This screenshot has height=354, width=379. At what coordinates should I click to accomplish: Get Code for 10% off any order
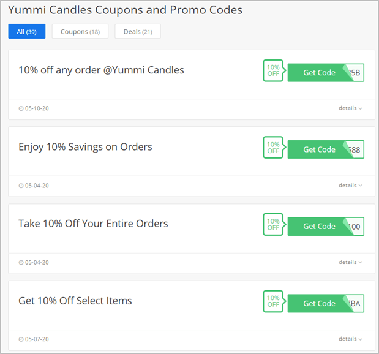pos(326,73)
